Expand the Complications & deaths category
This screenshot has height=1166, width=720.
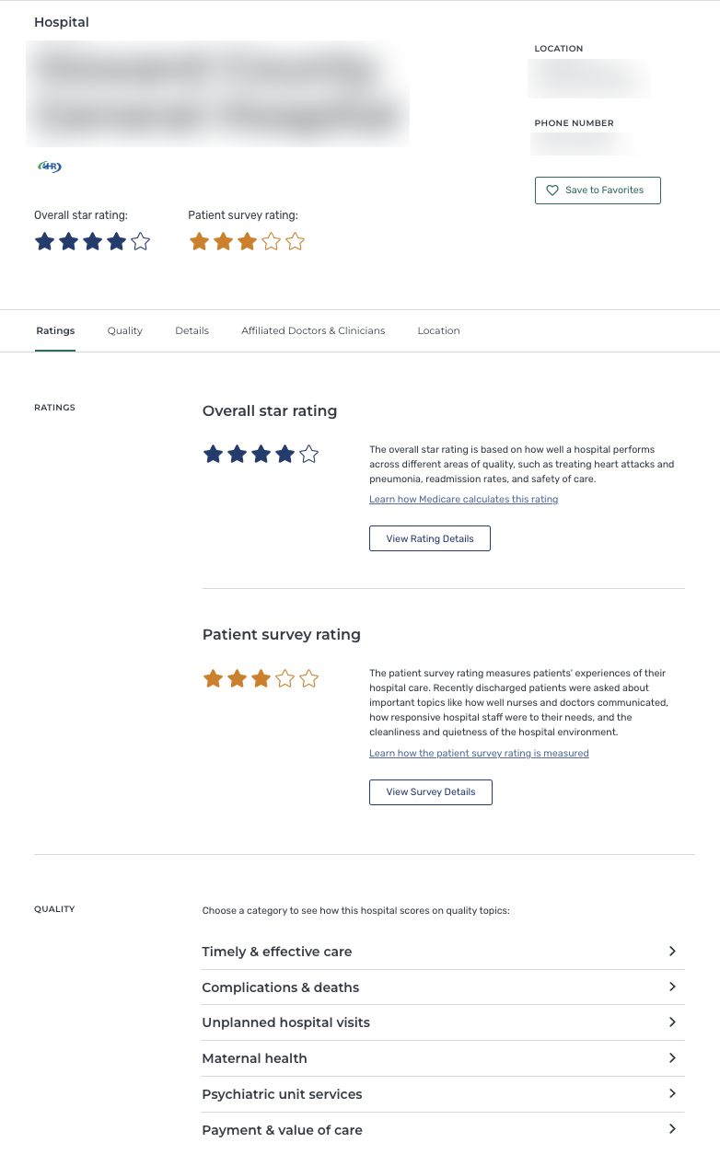(x=443, y=987)
